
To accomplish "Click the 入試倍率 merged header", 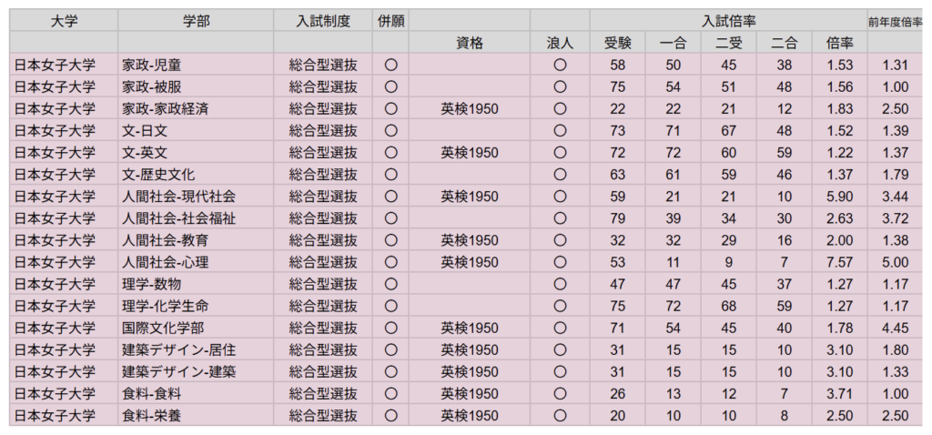I will coord(728,21).
